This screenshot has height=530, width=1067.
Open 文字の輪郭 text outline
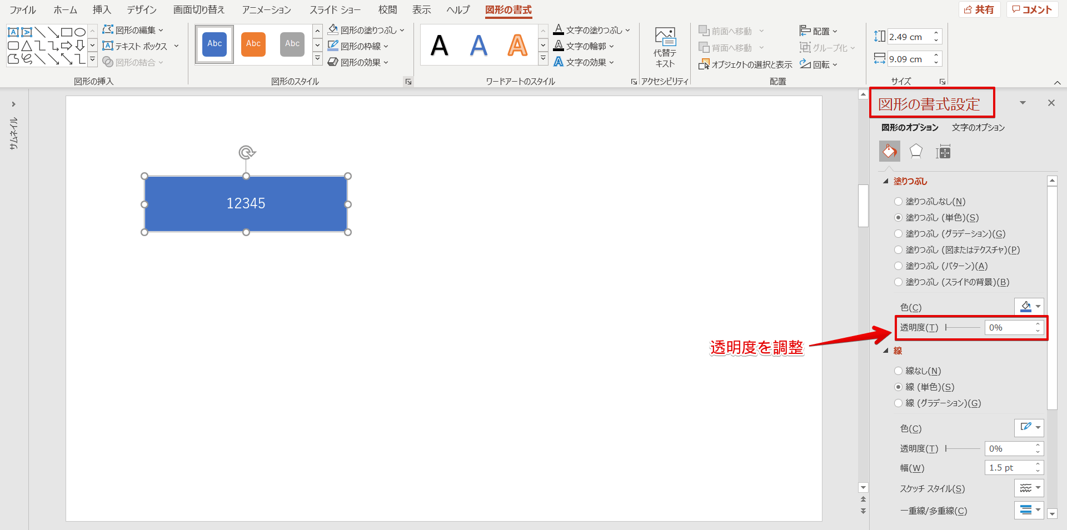584,46
